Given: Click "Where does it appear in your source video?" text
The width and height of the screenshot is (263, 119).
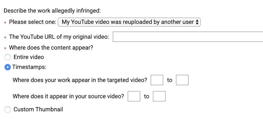Looking at the screenshot, I should (68, 96).
